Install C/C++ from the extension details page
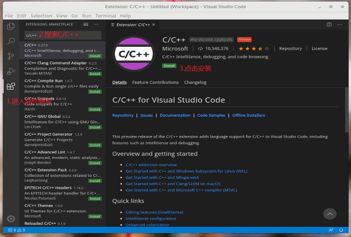The height and width of the screenshot is (237, 351). click(169, 66)
